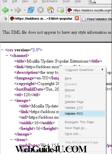Switch to the Feed Validator tab
The width and height of the screenshot is (112, 154).
[97, 19]
